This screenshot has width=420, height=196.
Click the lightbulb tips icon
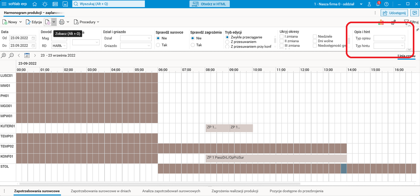tap(45, 4)
